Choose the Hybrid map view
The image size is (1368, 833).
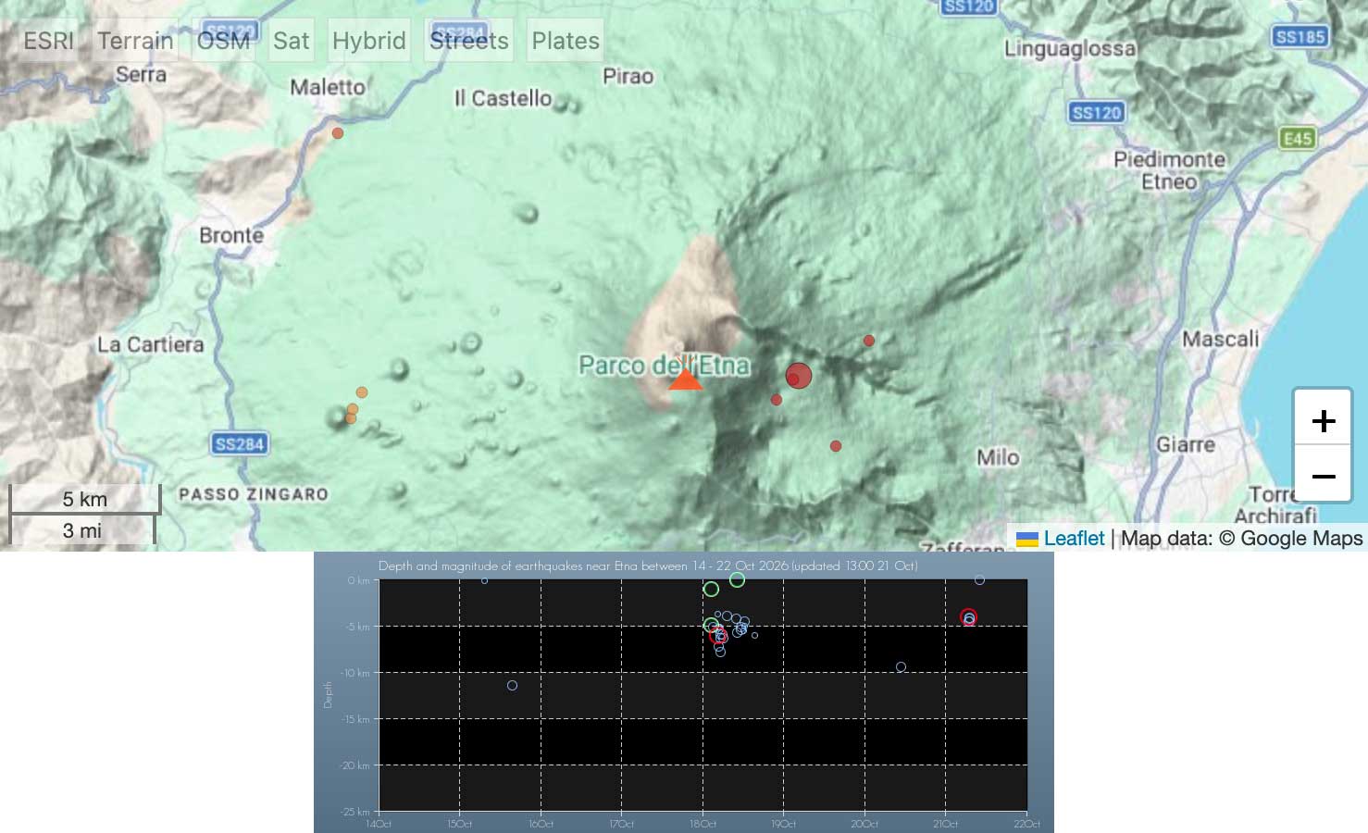pos(369,41)
